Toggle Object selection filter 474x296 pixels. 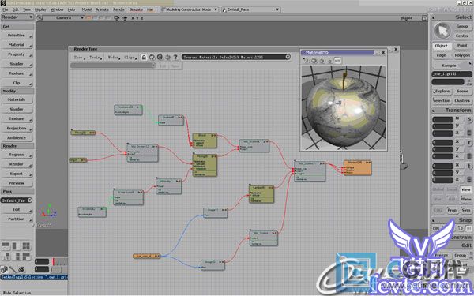point(442,46)
